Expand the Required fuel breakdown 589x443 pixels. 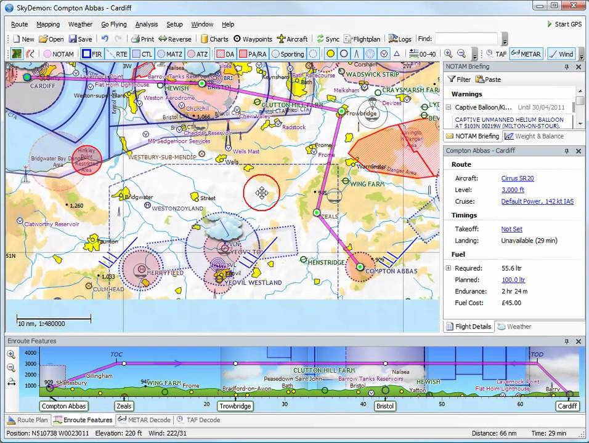point(448,268)
